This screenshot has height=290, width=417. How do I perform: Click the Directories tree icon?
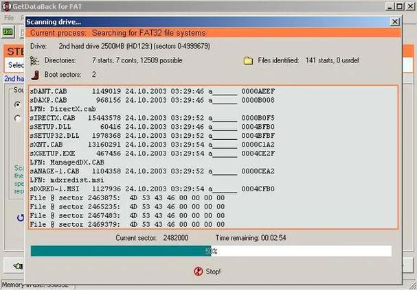click(x=34, y=61)
